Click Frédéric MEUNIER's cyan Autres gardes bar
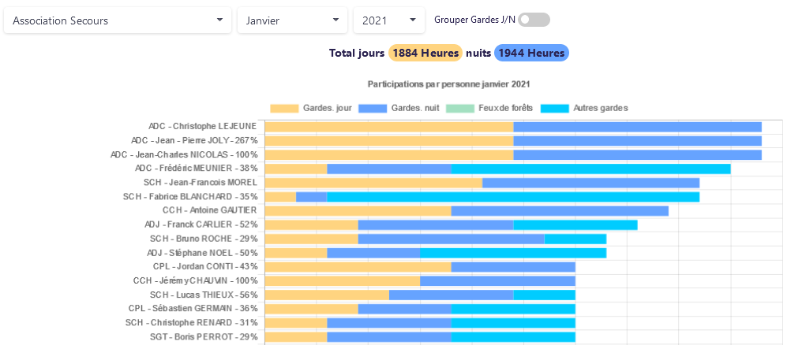Image resolution: width=791 pixels, height=345 pixels. pyautogui.click(x=590, y=169)
